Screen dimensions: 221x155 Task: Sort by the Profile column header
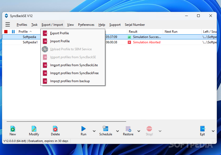[29, 32]
